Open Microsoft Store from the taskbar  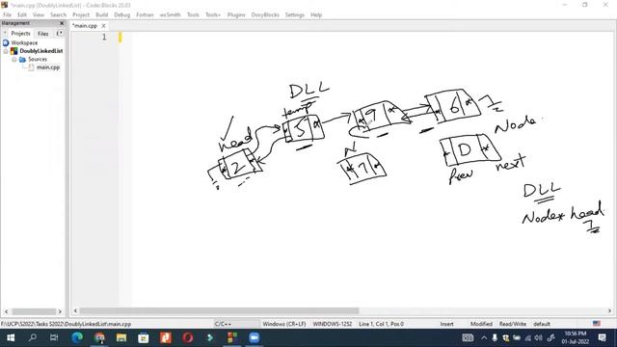144,337
